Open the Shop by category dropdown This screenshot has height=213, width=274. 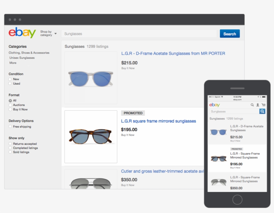tap(47, 33)
